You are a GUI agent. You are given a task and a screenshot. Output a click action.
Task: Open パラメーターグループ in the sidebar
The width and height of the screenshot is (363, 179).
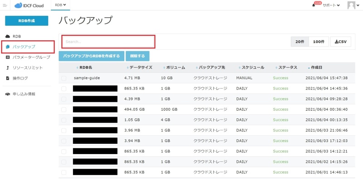coord(31,57)
